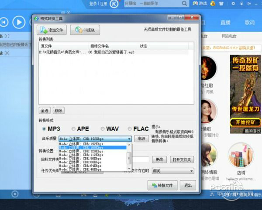Select the FLAC format radio button

pos(130,129)
